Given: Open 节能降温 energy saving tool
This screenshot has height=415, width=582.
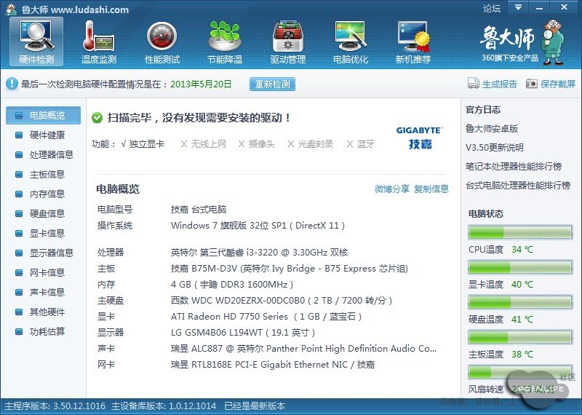Looking at the screenshot, I should coord(225,41).
